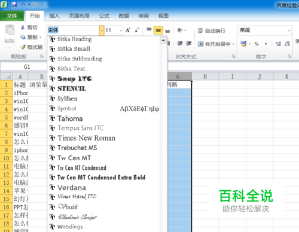
Task: Toggle middle vertical alignment icon
Action: click(158, 30)
